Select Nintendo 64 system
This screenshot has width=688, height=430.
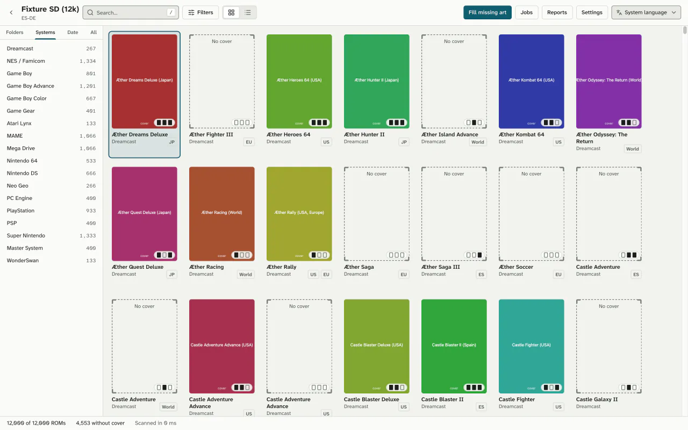pos(51,161)
